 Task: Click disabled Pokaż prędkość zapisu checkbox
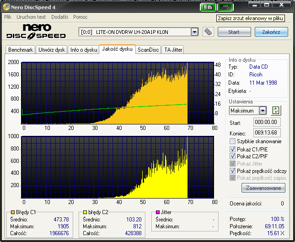(x=232, y=177)
